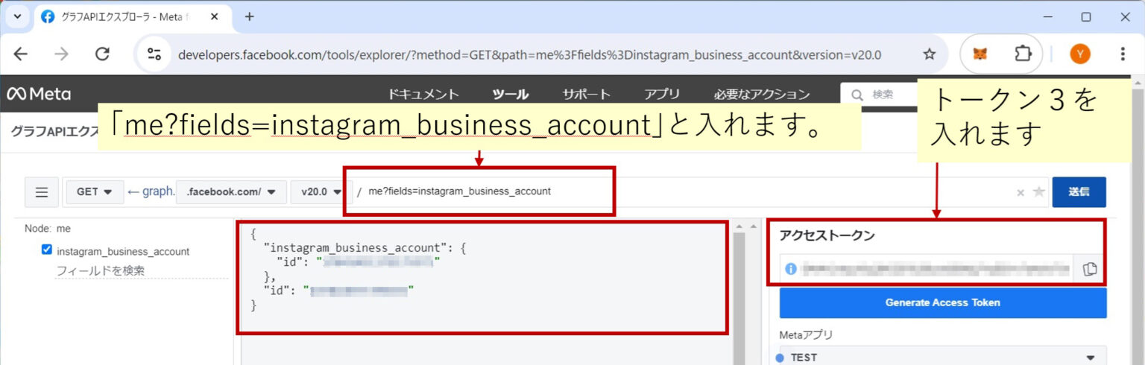Star the query as favorite
This screenshot has height=365, width=1145.
pos(1038,192)
